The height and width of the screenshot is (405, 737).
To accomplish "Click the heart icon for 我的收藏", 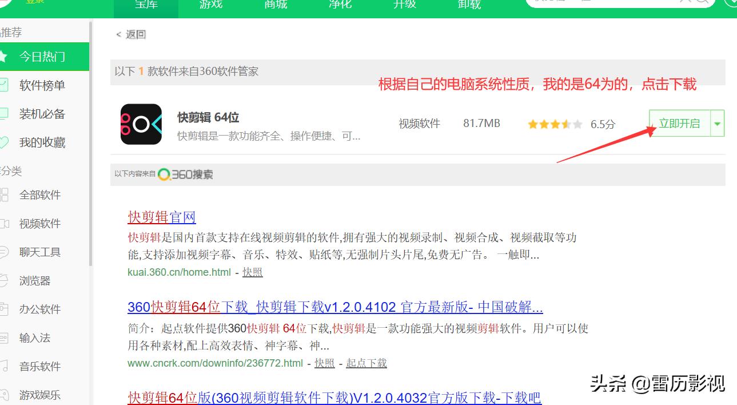I will pos(3,142).
